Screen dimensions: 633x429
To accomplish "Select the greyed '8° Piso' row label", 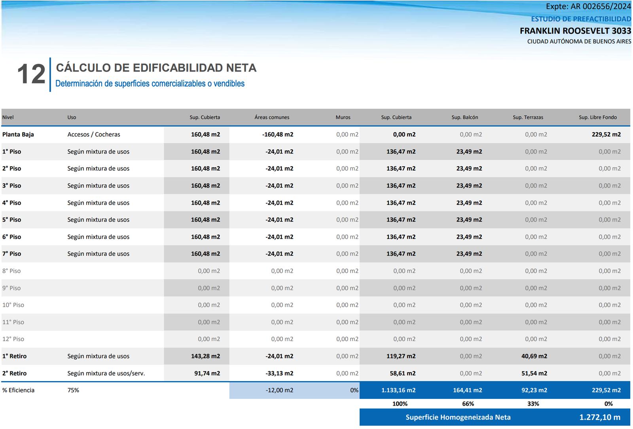I will click(x=11, y=271).
